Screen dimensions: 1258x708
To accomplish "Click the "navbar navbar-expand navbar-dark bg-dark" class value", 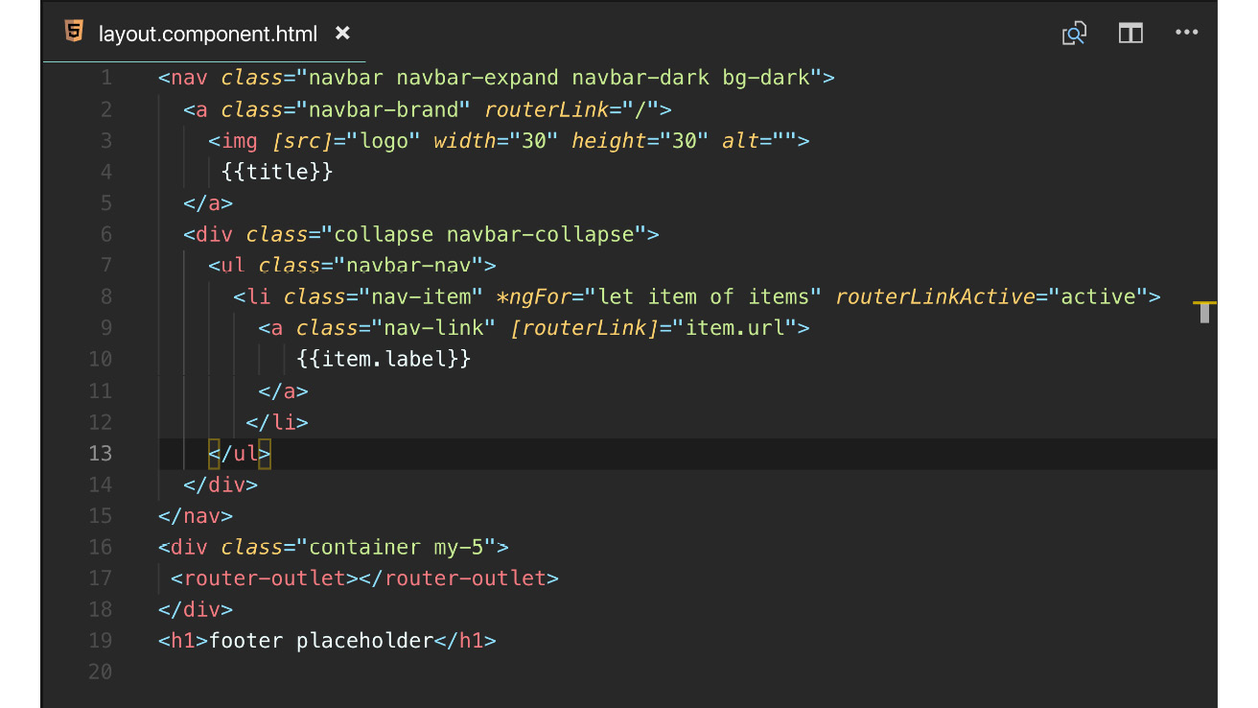I will pyautogui.click(x=559, y=78).
